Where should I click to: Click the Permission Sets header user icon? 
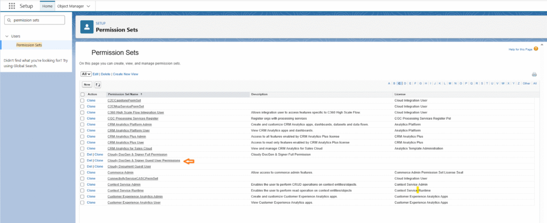click(x=87, y=27)
